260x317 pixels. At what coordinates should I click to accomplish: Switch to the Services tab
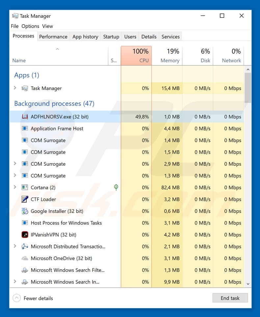170,37
